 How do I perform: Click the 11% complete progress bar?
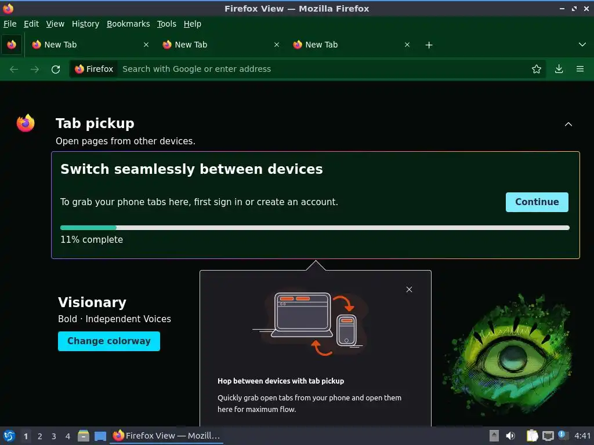(315, 228)
